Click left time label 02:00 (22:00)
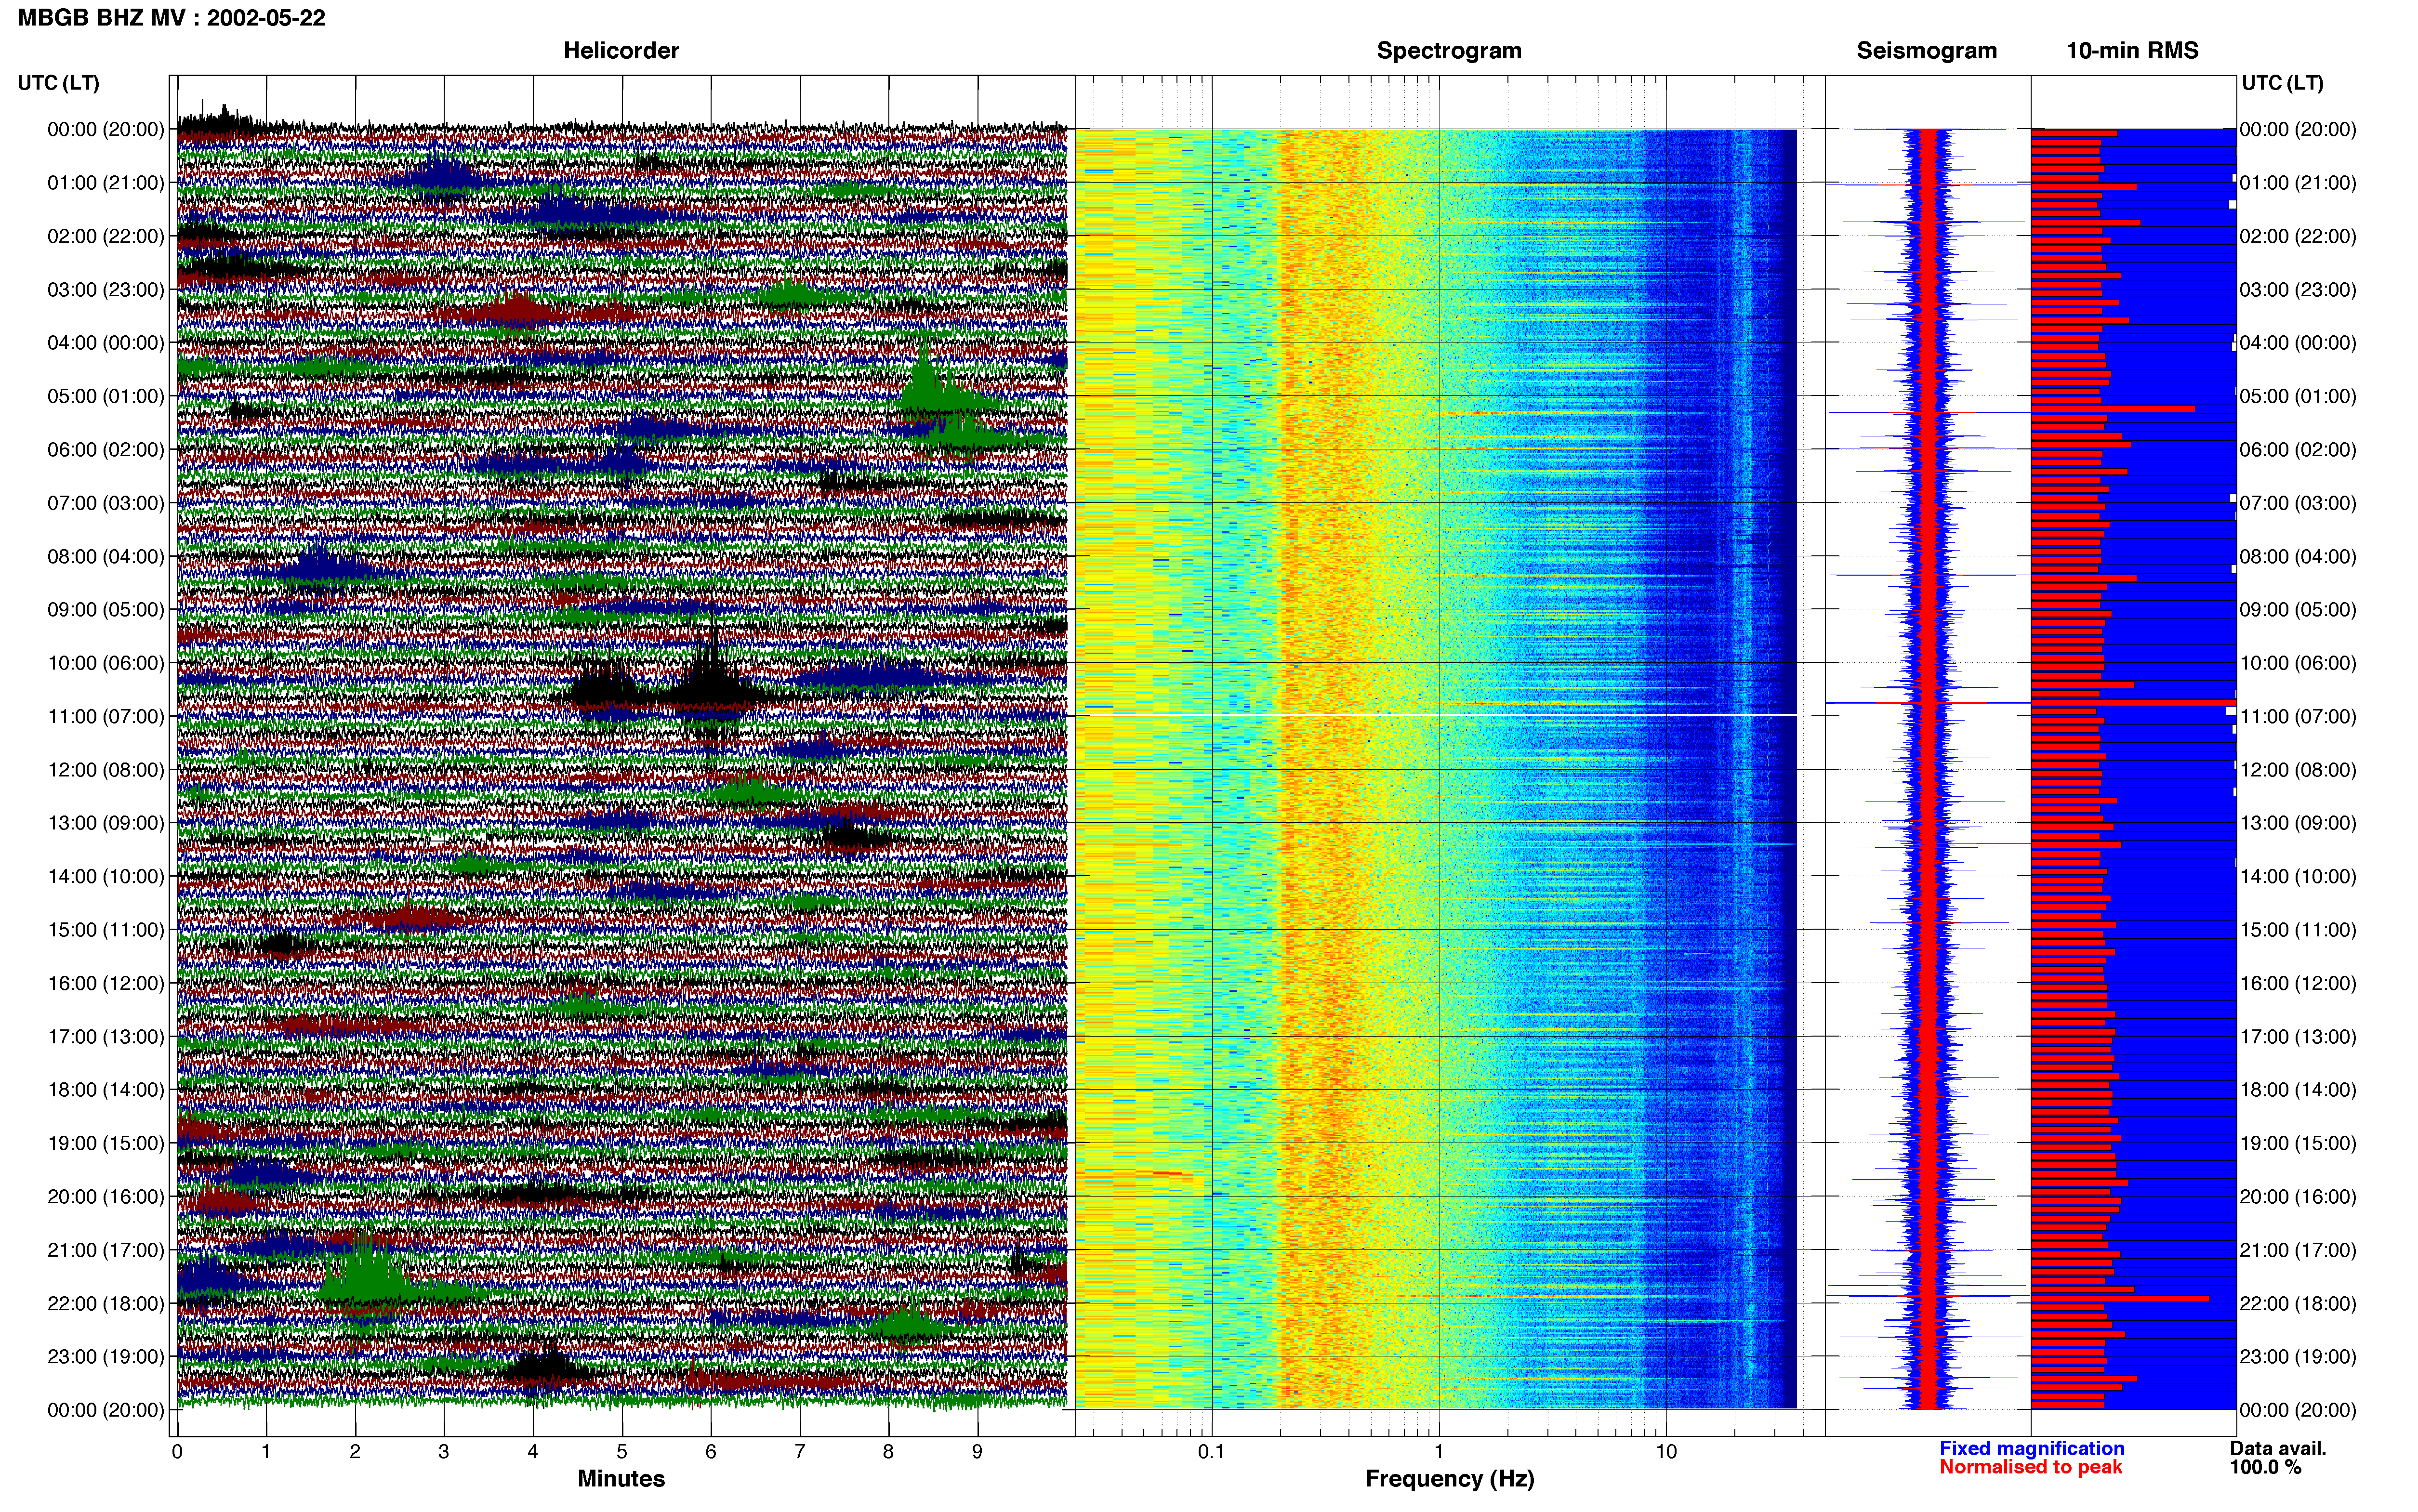Viewport: 2418px width, 1512px height. [106, 236]
